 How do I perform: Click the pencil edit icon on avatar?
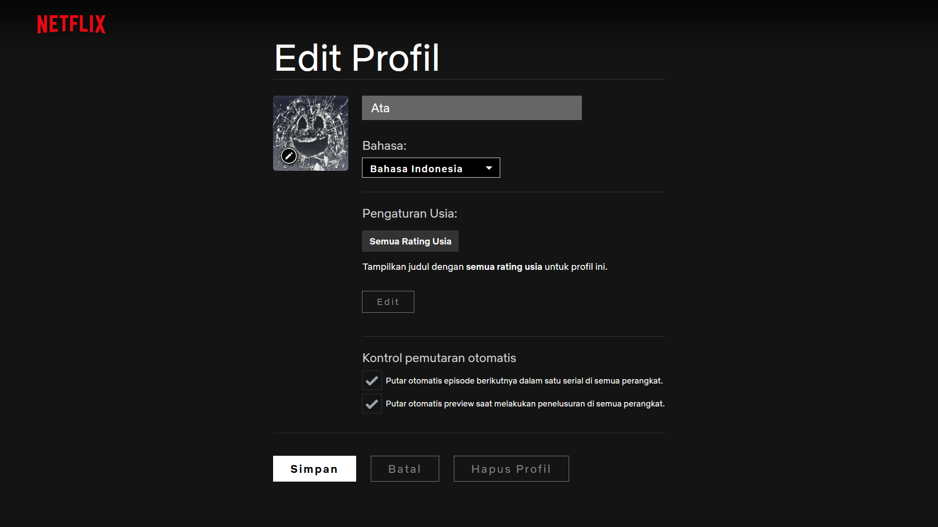[289, 156]
